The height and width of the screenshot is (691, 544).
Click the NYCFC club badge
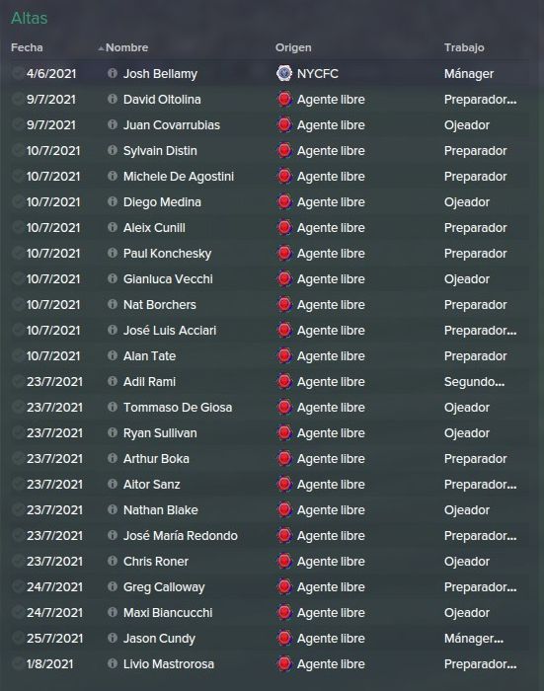(x=284, y=73)
